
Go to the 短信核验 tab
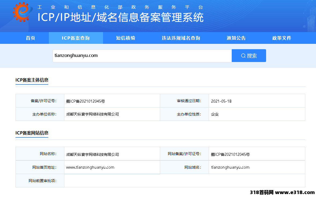[126, 38]
